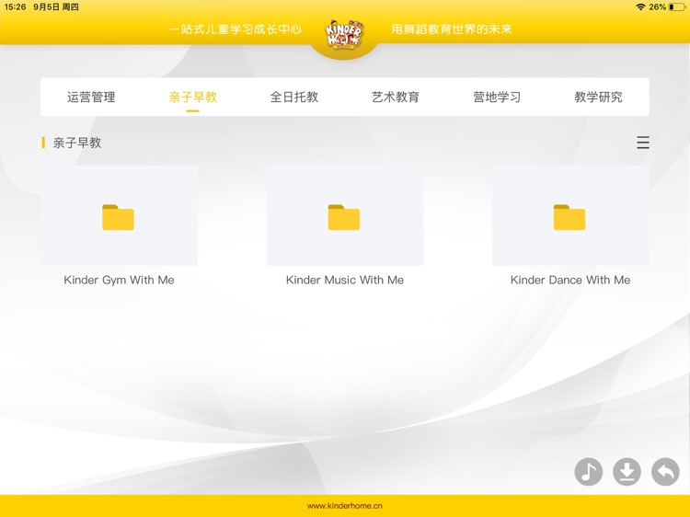
Task: Select the 教学研究 tab
Action: point(598,97)
